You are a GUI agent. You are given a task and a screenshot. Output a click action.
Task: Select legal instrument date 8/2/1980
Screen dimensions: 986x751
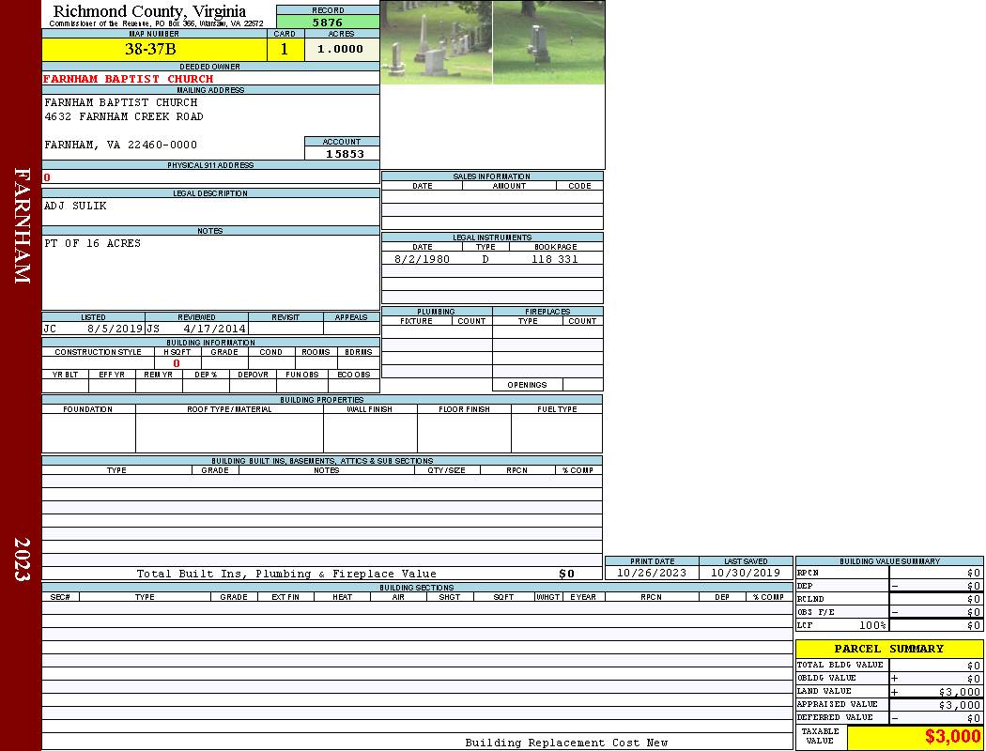422,259
